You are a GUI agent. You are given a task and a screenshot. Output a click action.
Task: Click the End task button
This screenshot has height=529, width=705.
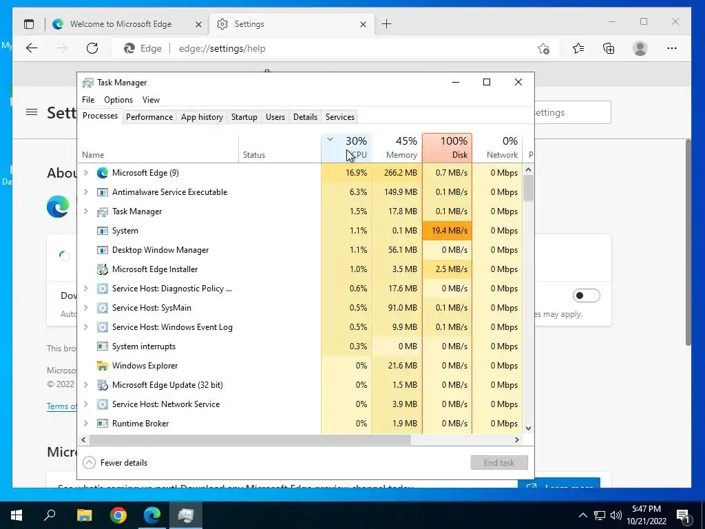coord(499,463)
